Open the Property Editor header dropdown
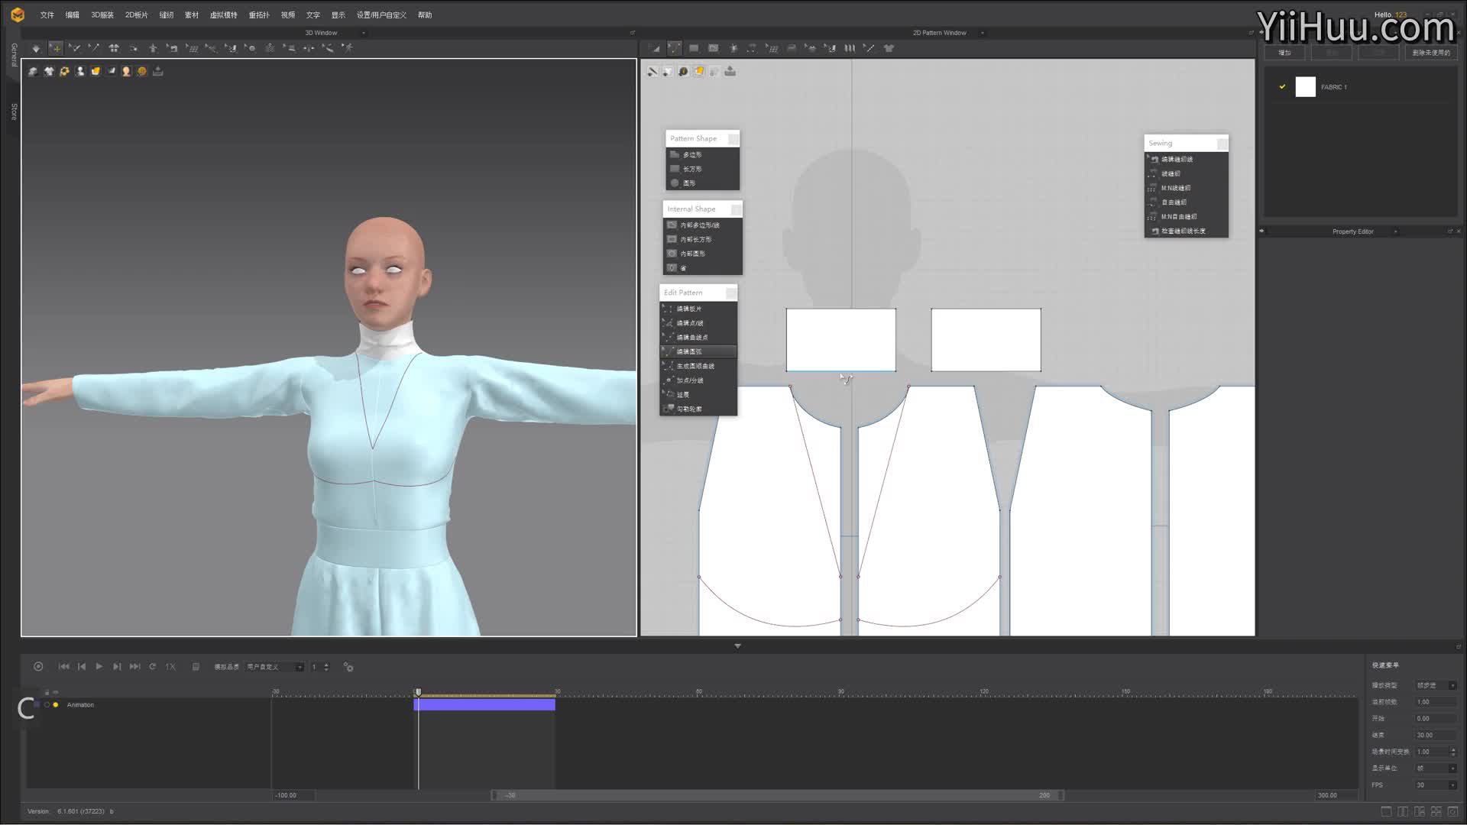 [1395, 231]
